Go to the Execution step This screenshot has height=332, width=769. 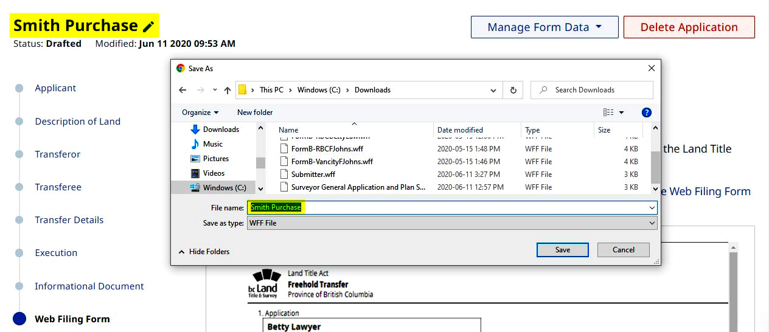pos(56,253)
